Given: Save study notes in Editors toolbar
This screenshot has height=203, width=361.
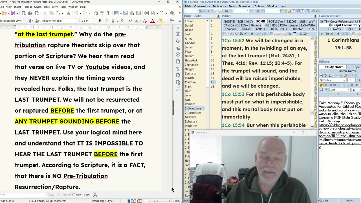Looking at the screenshot, I should tap(321, 90).
